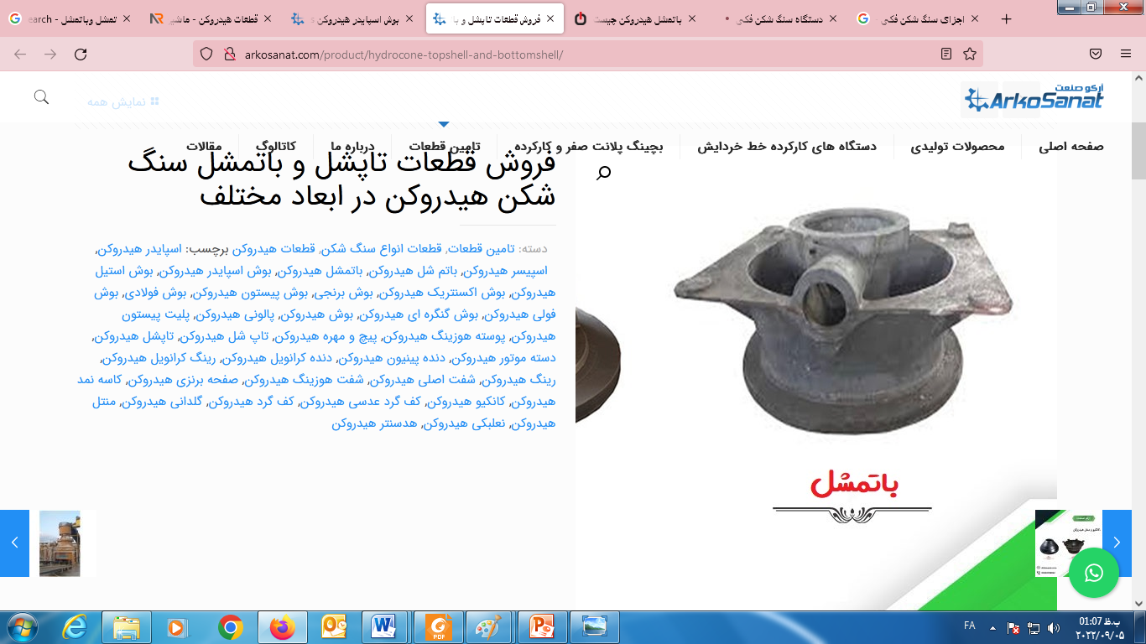Click the WhatsApp chat floating button

pos(1094,573)
